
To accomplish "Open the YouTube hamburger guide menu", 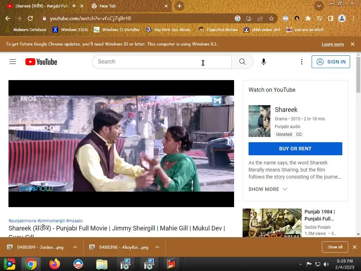I will [13, 62].
